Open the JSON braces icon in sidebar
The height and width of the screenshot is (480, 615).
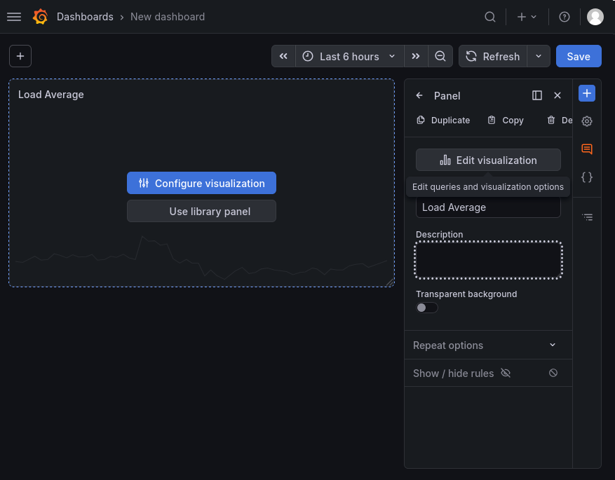(x=587, y=177)
